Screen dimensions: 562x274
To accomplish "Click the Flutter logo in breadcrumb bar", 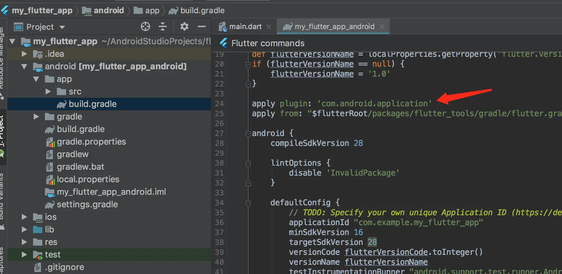I will click(x=5, y=11).
